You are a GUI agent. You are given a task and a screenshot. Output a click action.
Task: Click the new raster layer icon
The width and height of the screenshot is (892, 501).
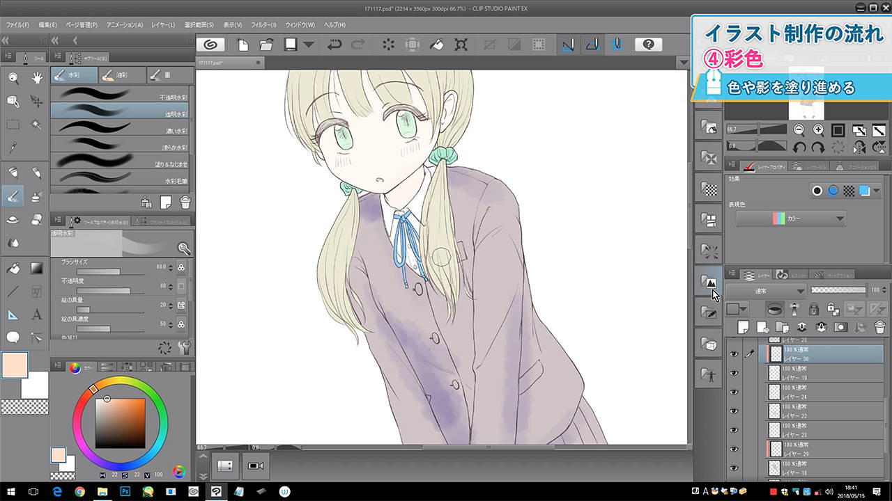click(744, 326)
